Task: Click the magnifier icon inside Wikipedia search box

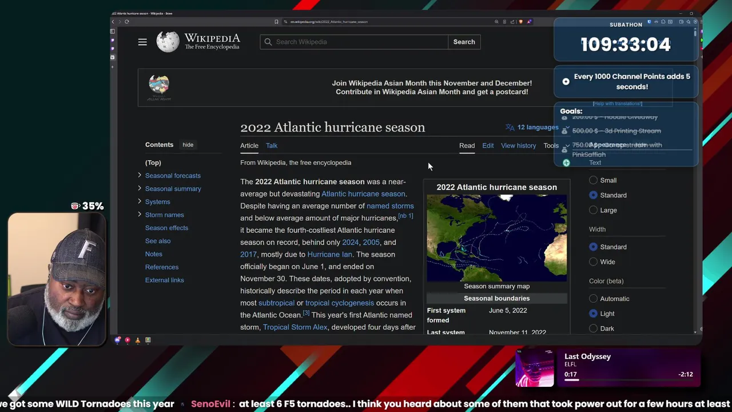Action: point(268,42)
